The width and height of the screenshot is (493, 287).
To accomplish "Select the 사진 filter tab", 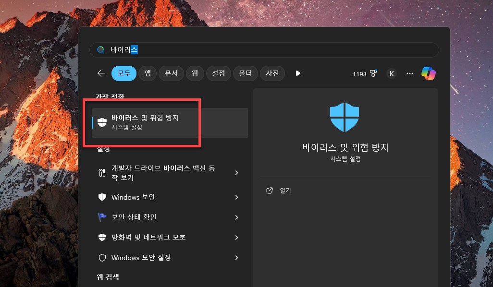I will pos(272,73).
